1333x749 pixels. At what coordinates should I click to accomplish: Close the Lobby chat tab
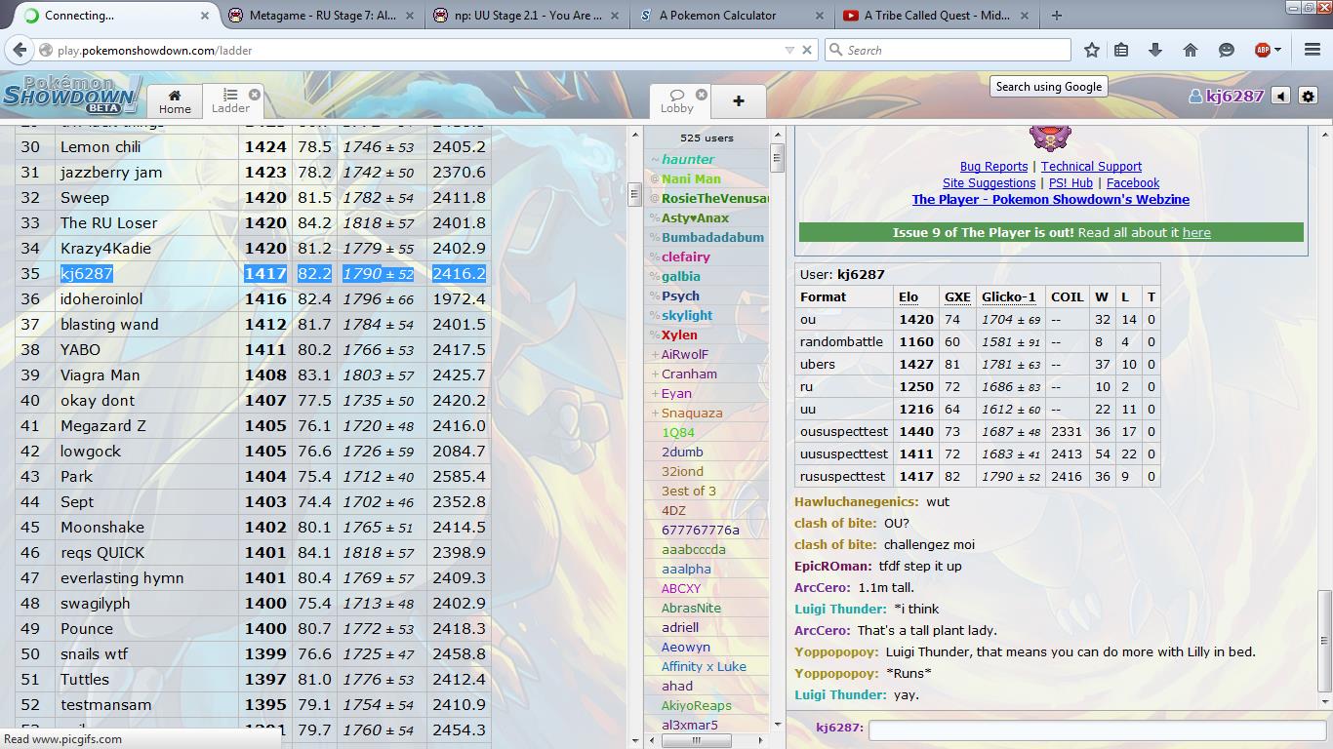pyautogui.click(x=702, y=95)
